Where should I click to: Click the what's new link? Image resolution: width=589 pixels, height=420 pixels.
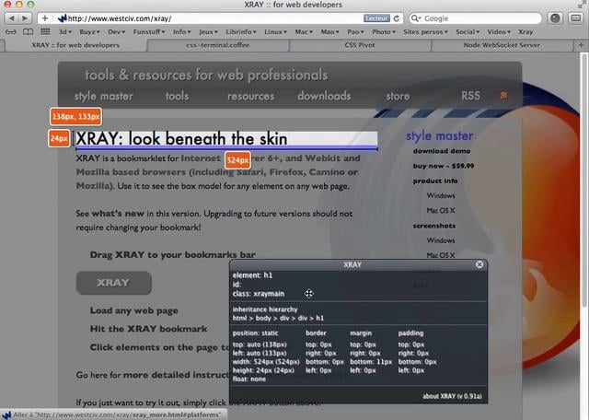click(x=118, y=214)
